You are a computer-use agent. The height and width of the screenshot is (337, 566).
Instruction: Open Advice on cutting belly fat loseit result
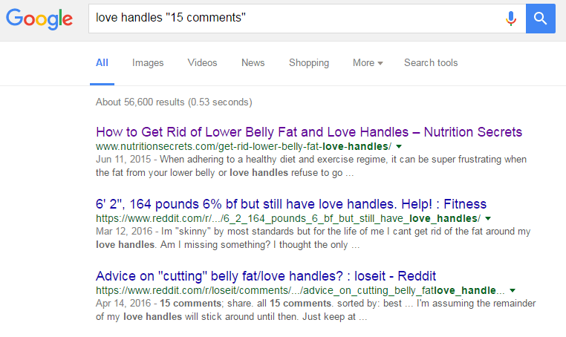click(266, 276)
